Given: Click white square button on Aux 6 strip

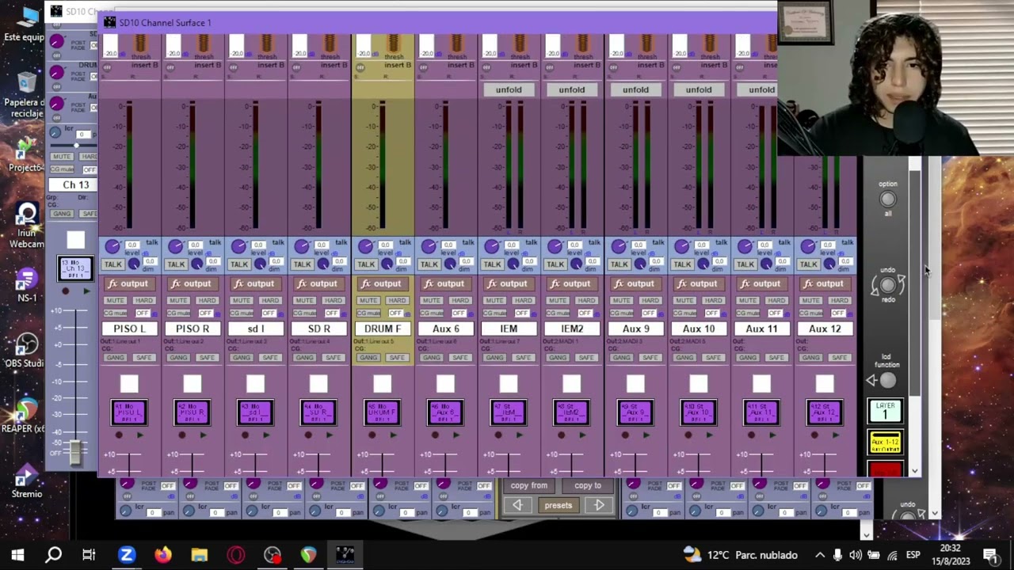Looking at the screenshot, I should click(445, 385).
